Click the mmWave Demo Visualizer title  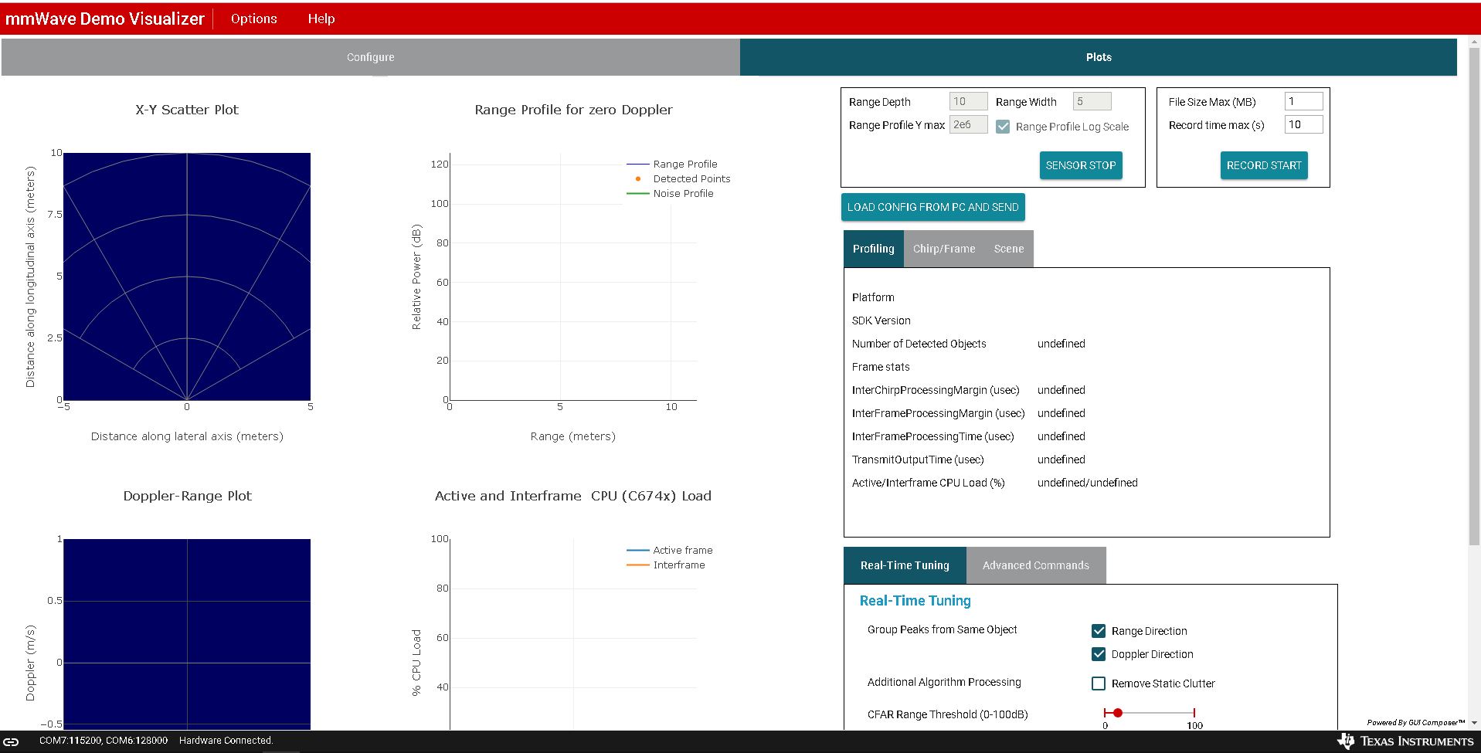[x=105, y=19]
